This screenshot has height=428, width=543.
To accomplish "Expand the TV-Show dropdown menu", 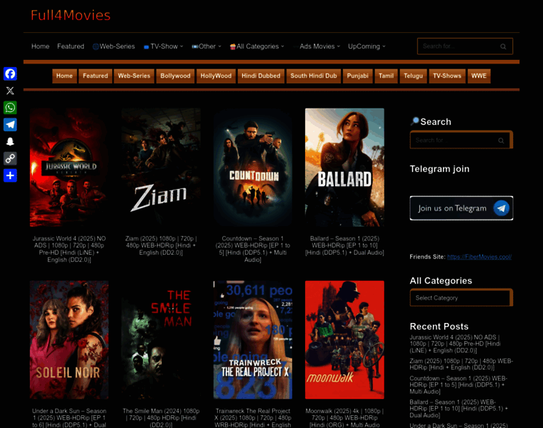I will pos(163,46).
